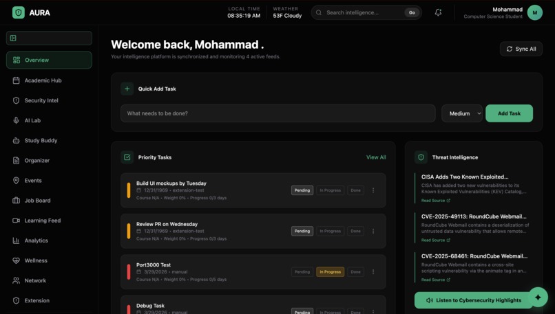
Task: Click the 53F Cloudy weather readout
Action: tap(287, 16)
